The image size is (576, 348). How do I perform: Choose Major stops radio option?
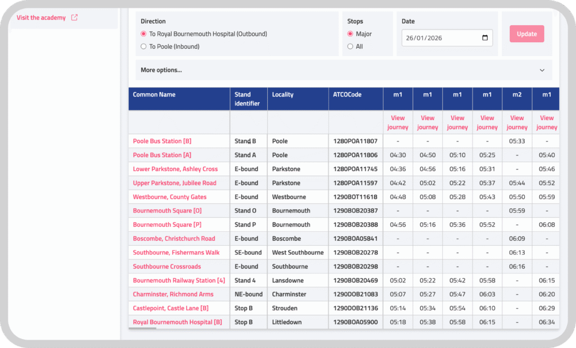(x=350, y=34)
